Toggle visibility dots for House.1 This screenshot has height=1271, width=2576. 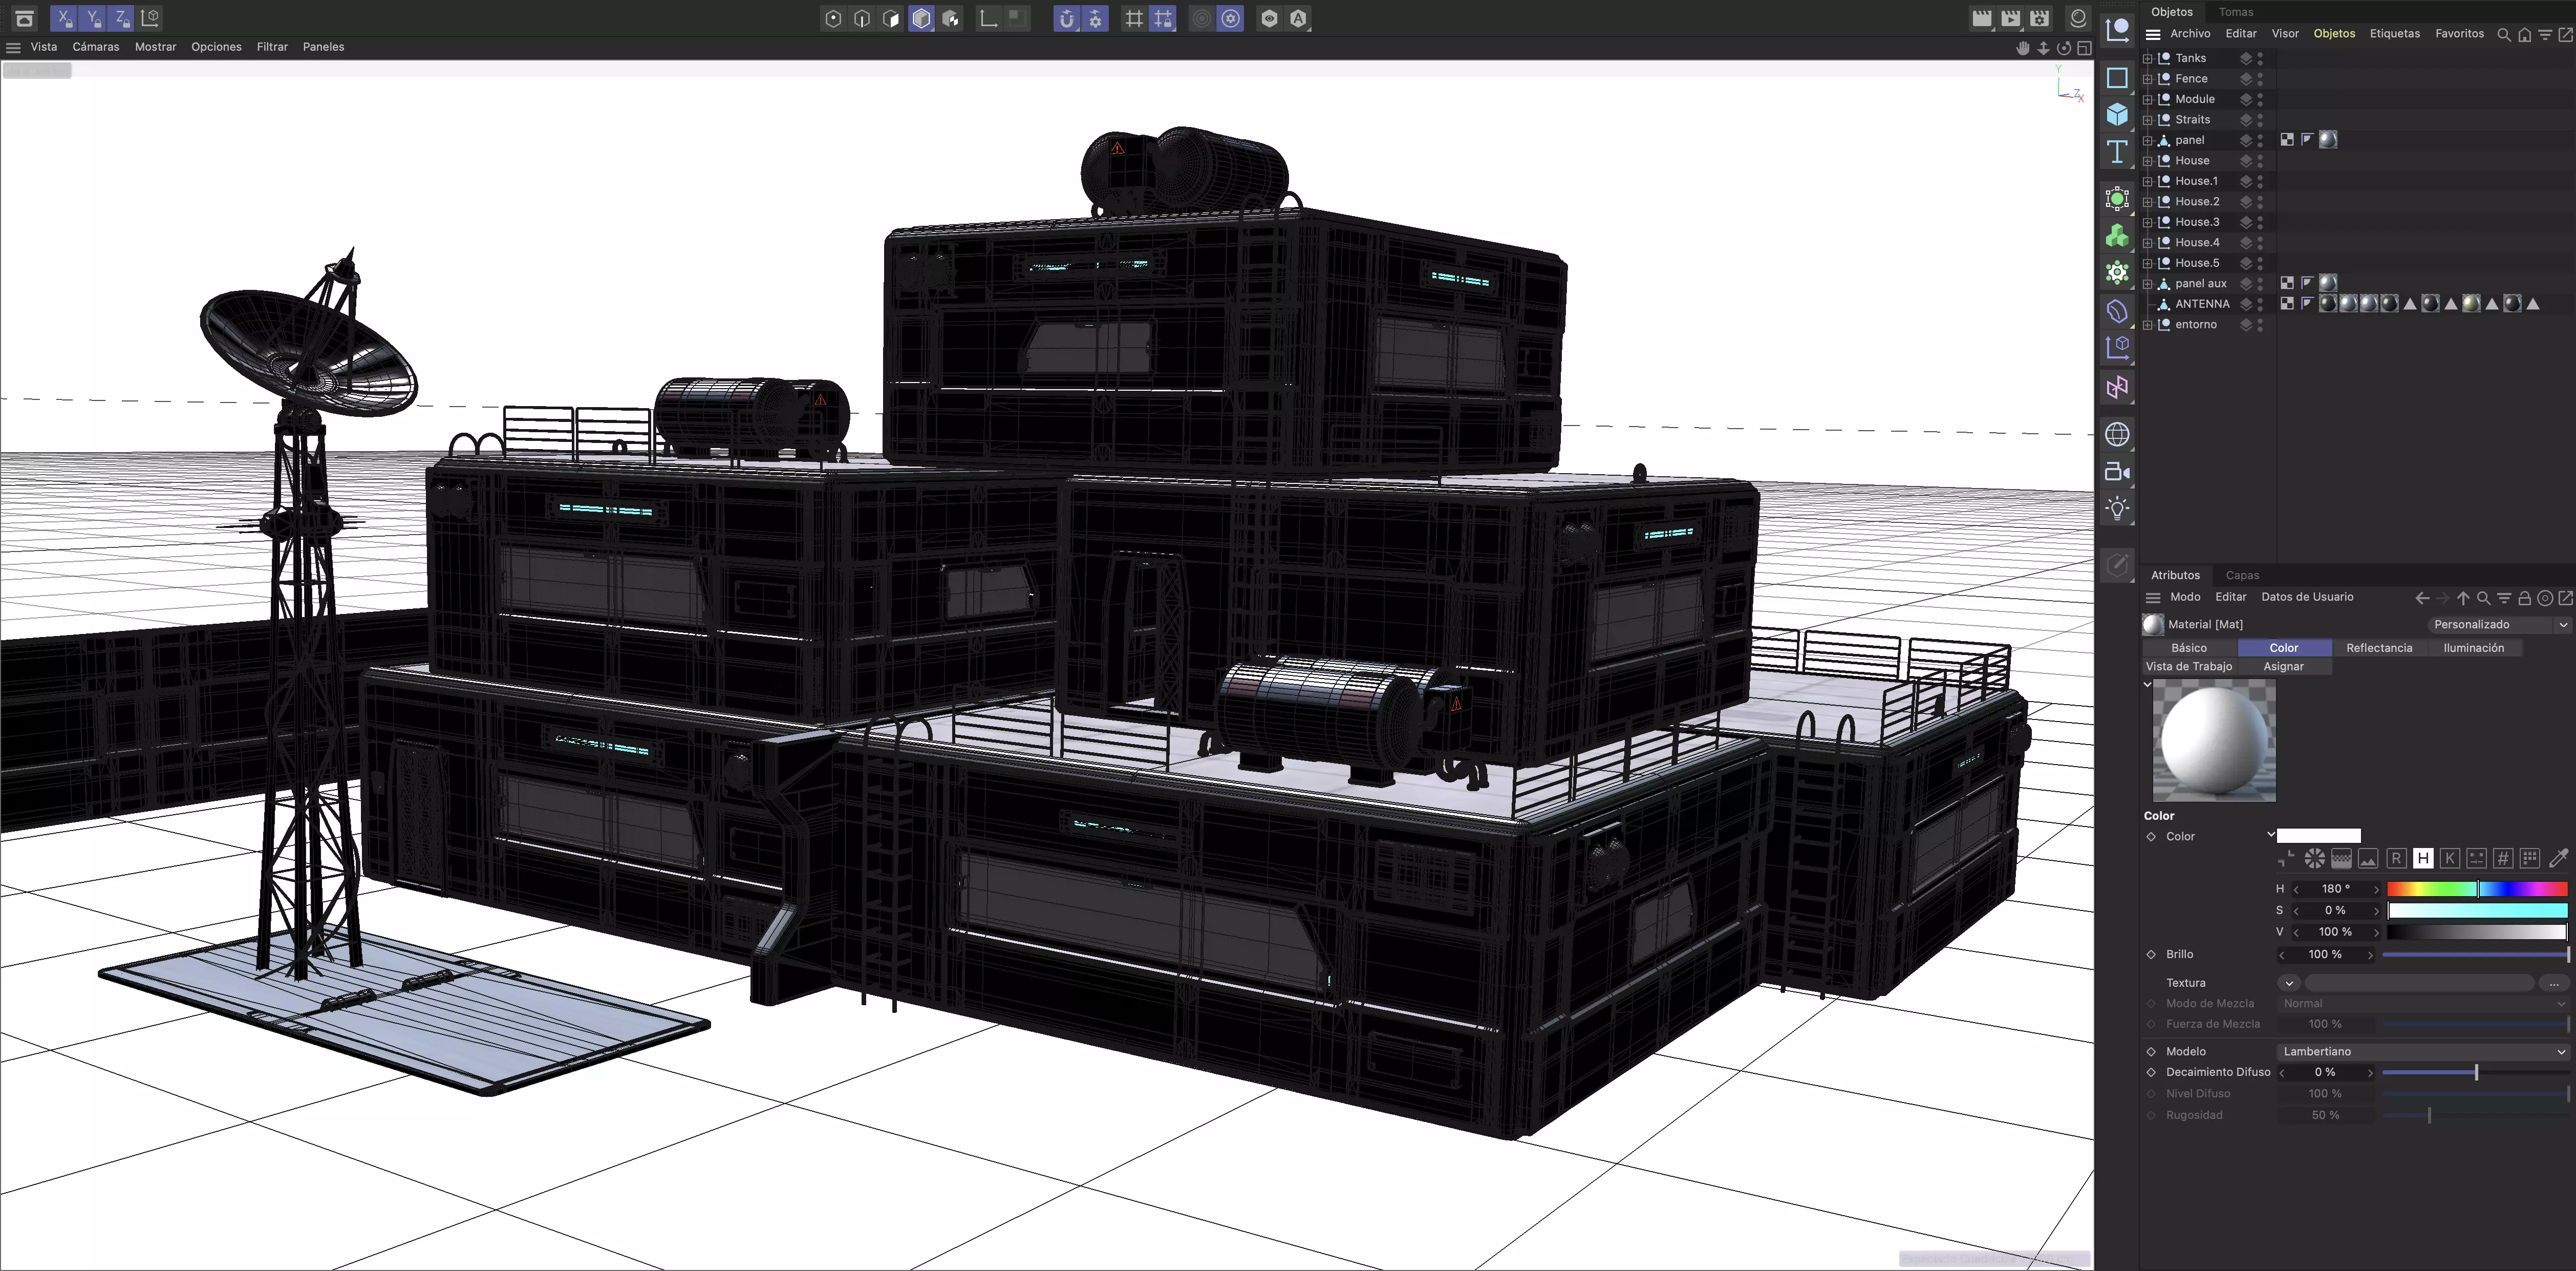[x=2260, y=181]
